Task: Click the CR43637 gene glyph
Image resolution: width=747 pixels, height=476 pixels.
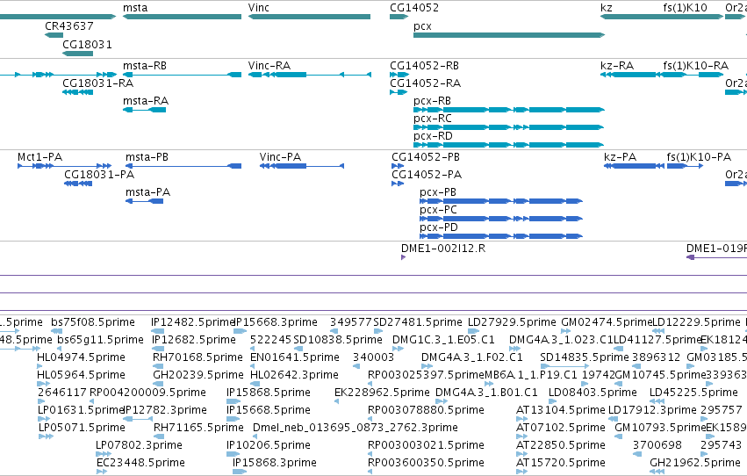Action: (54, 35)
